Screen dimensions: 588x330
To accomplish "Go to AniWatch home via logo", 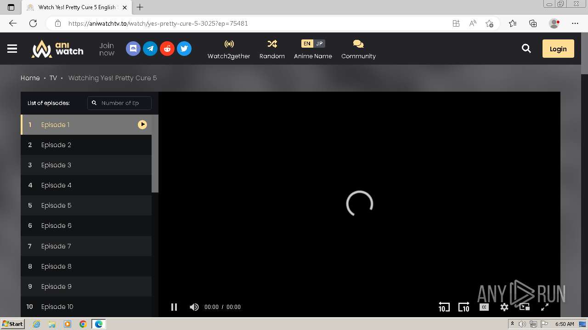I will coord(57,49).
